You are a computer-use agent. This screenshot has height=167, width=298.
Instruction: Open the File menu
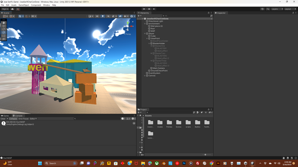(2, 5)
